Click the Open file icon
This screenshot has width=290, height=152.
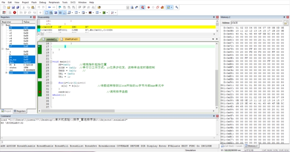pos(8,7)
